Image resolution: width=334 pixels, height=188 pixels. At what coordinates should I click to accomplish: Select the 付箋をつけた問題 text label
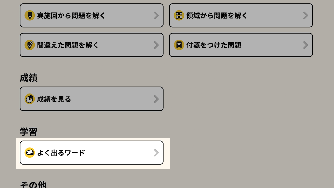click(x=214, y=45)
